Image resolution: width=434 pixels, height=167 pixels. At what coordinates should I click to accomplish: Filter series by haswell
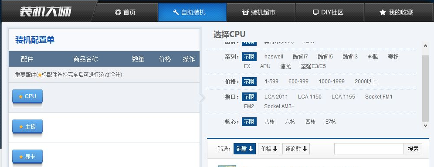tap(274, 57)
